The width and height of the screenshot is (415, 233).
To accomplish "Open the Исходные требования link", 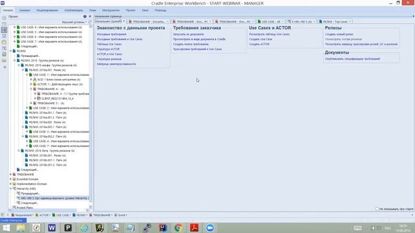I will [112, 34].
